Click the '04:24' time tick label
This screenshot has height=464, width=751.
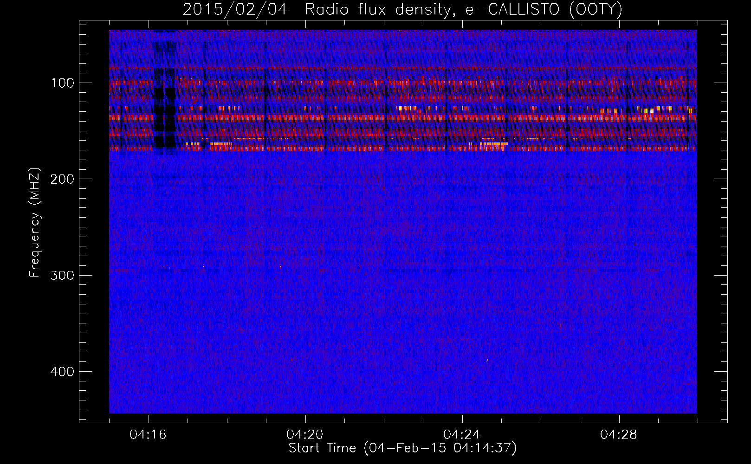(x=462, y=435)
